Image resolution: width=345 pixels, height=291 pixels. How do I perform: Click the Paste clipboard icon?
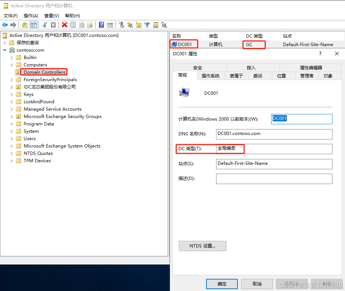point(53,25)
